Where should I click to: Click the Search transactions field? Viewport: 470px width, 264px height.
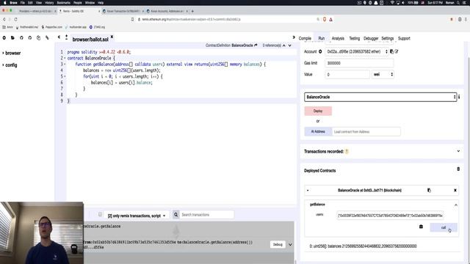(207, 215)
